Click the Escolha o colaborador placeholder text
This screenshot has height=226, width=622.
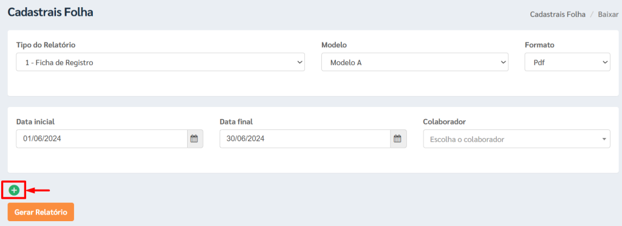tap(467, 140)
